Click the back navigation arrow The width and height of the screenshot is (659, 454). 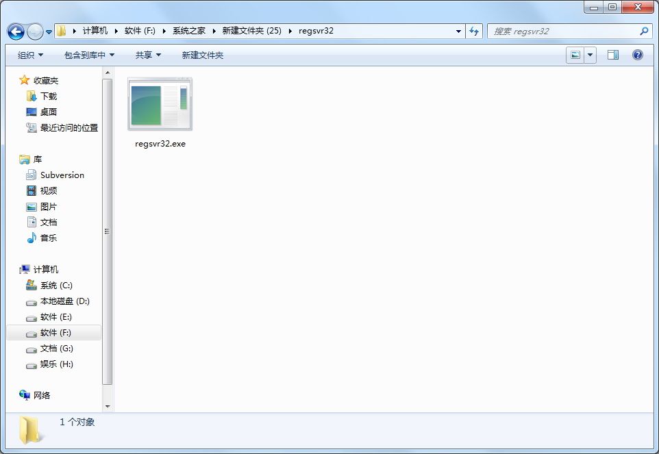tap(15, 31)
